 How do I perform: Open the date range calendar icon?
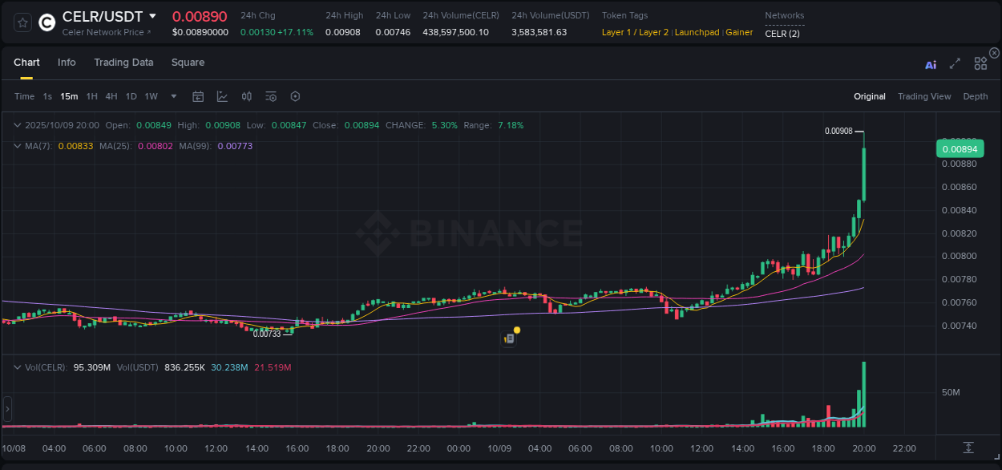click(198, 96)
